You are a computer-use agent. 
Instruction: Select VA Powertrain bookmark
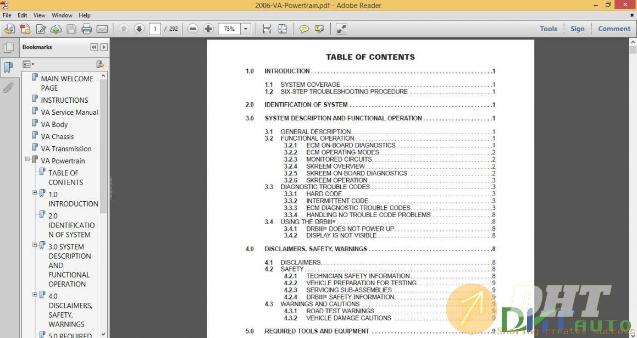click(63, 161)
